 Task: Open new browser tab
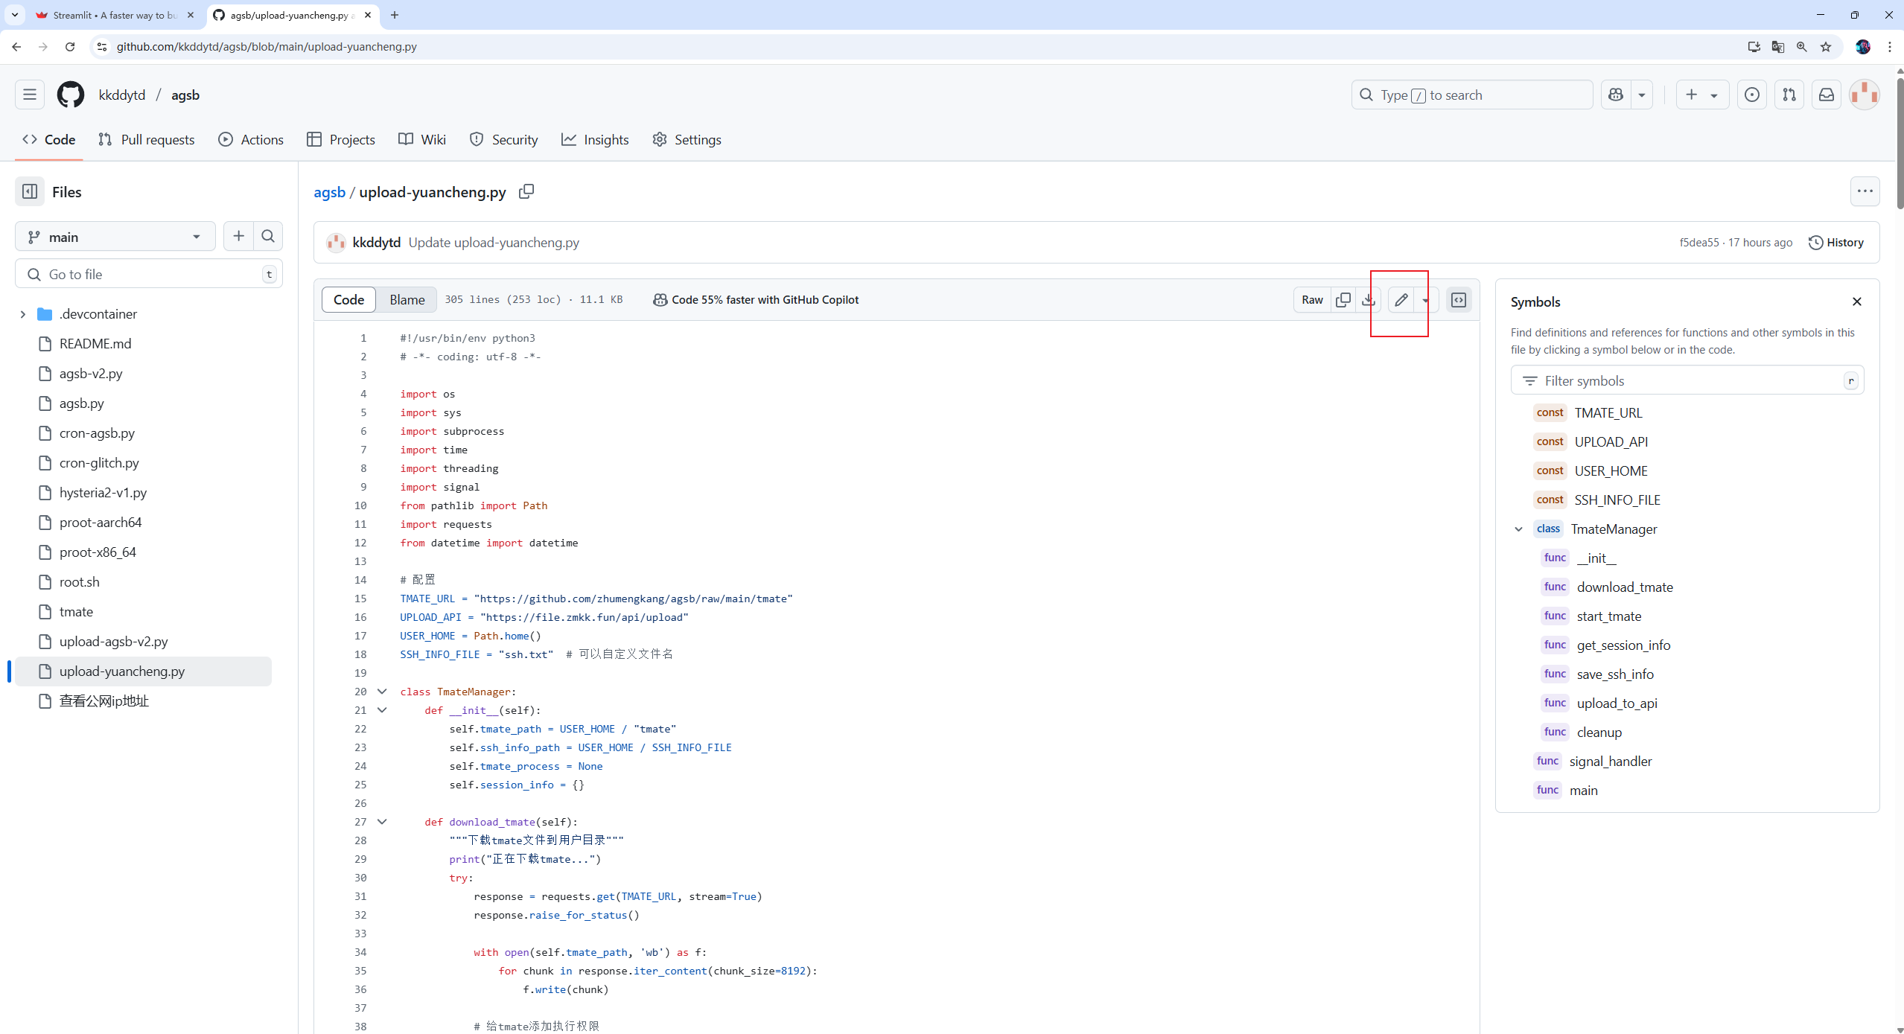click(x=395, y=15)
